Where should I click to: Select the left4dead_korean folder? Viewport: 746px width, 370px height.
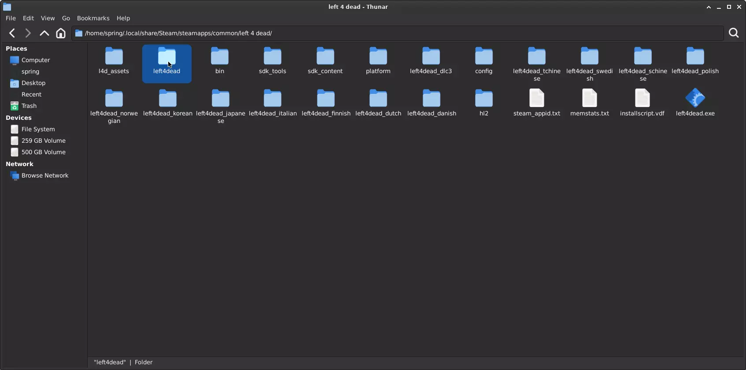(168, 103)
